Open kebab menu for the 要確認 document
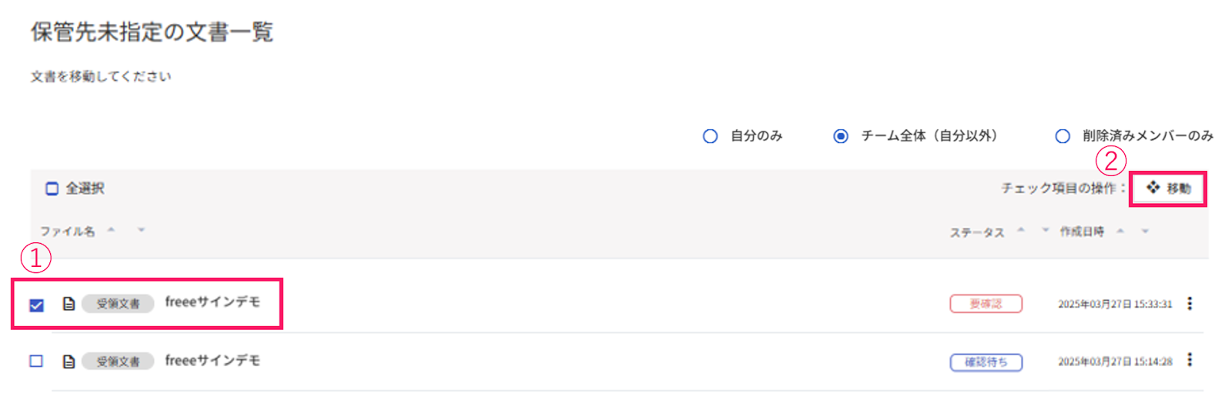Screen dimensions: 1232x410 [1190, 303]
